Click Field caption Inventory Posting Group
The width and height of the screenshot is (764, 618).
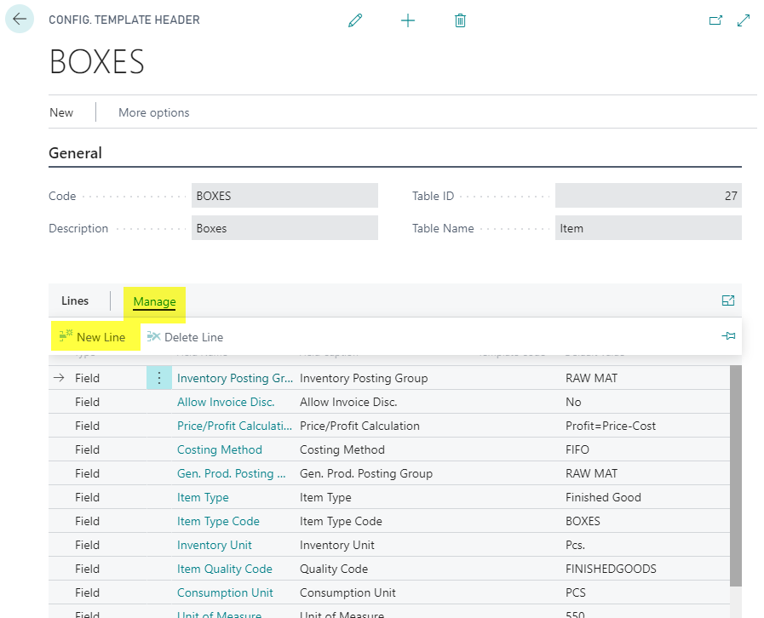pyautogui.click(x=364, y=379)
